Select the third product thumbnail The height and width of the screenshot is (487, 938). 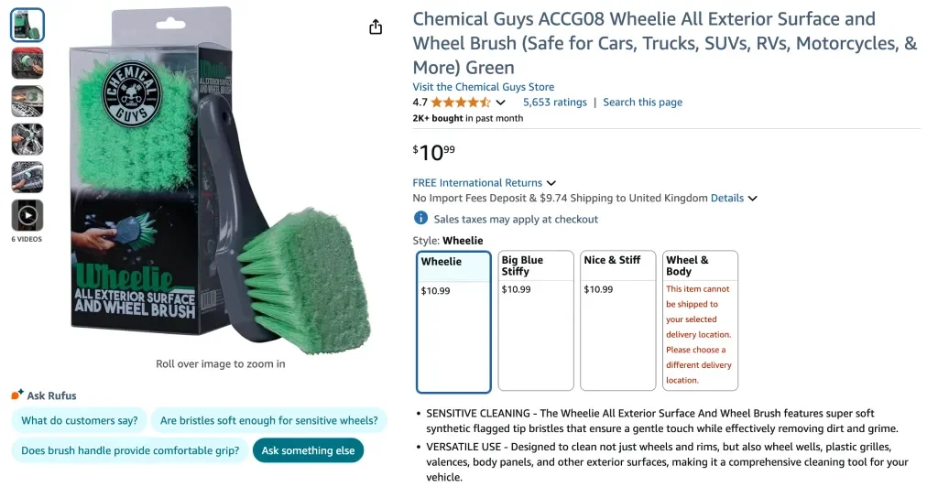point(27,101)
